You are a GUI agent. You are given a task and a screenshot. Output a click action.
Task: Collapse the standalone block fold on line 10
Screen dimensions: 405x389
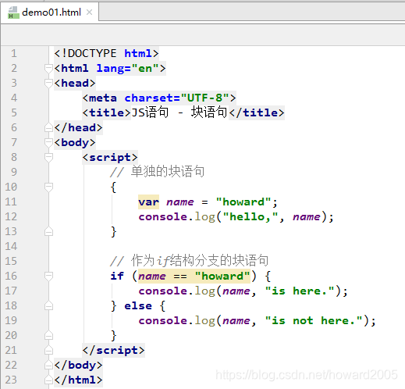(x=48, y=187)
